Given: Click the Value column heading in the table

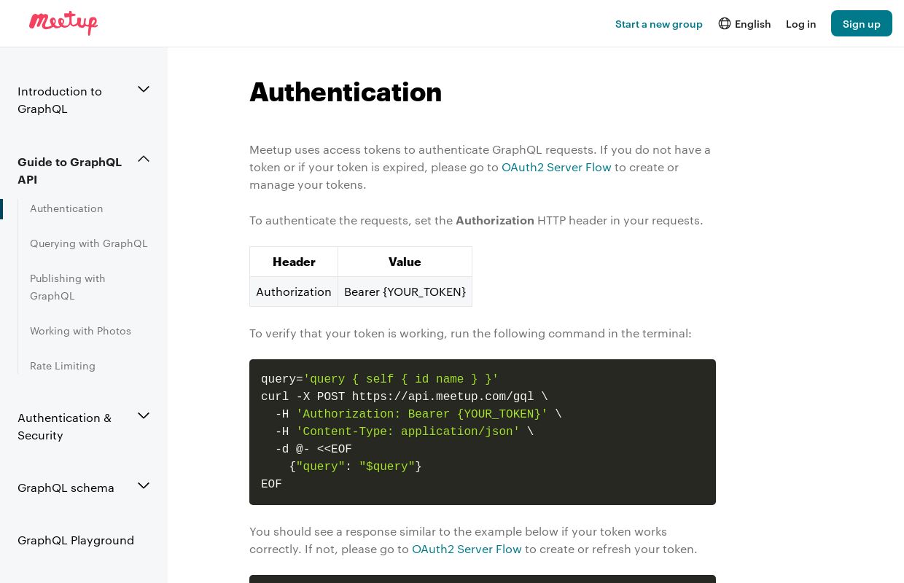Looking at the screenshot, I should [x=405, y=262].
